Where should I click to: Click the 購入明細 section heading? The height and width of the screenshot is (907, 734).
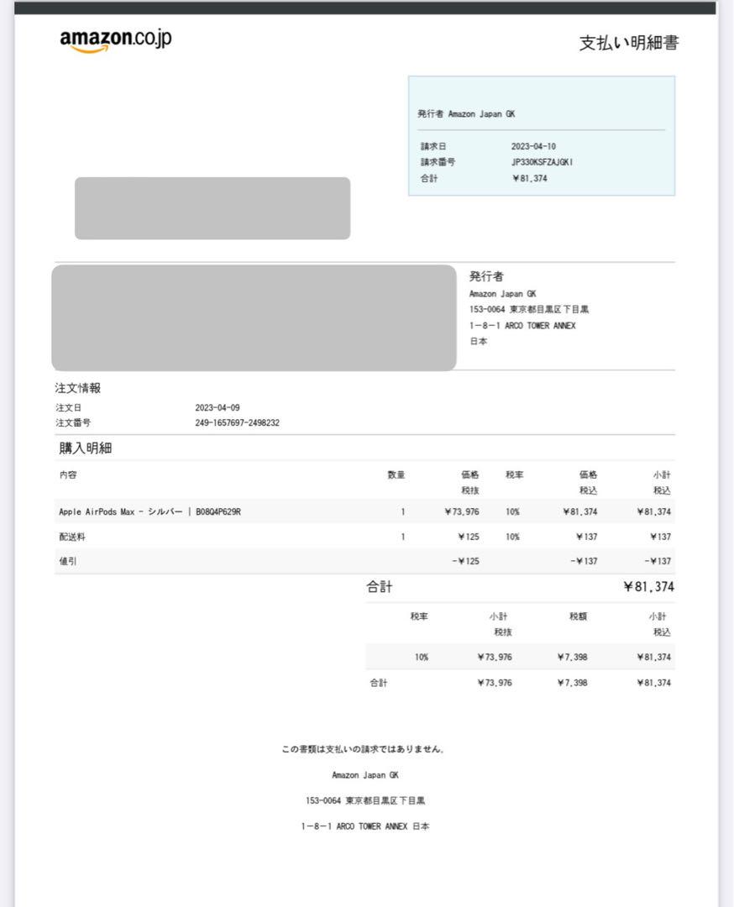pos(85,448)
